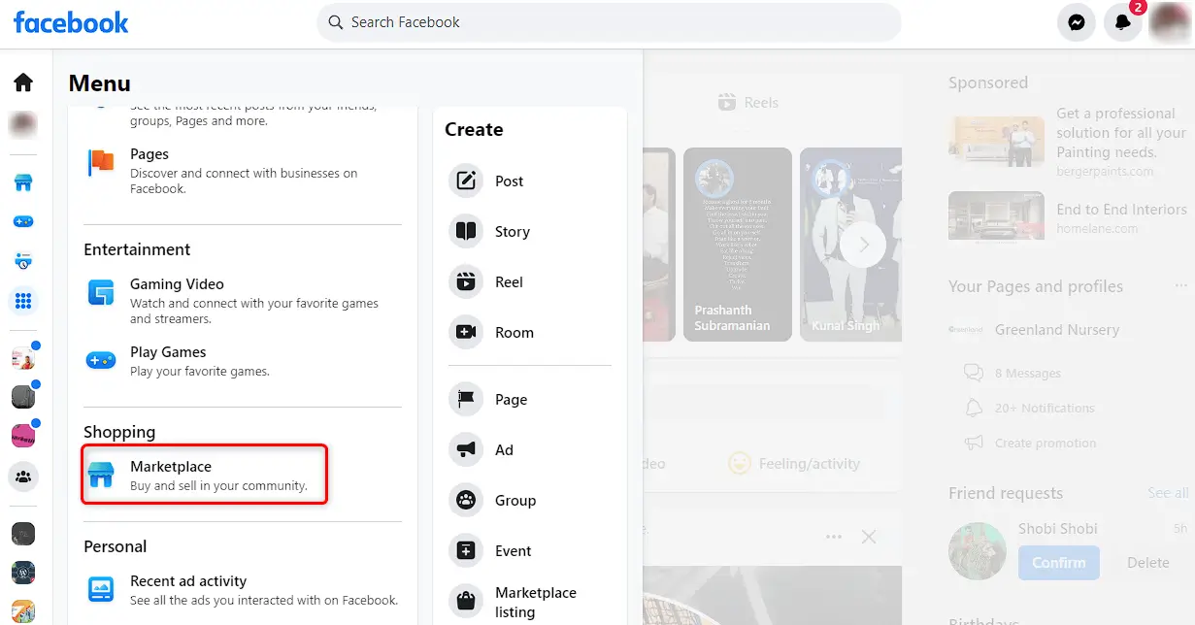
Task: Create a new Reel
Action: [x=530, y=281]
